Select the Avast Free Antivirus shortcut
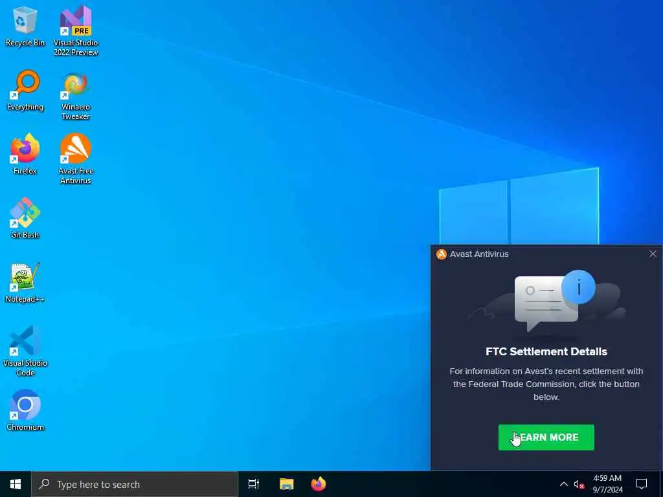Viewport: 663px width, 497px height. click(x=76, y=159)
